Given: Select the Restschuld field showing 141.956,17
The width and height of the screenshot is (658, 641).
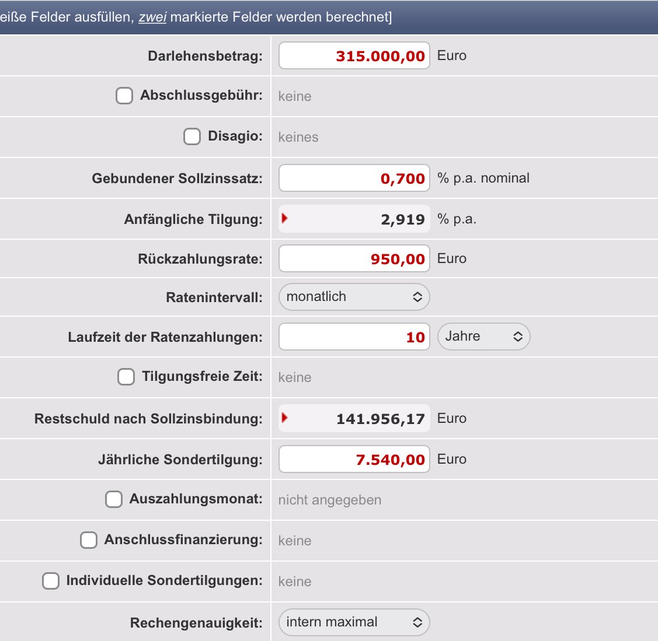Looking at the screenshot, I should (x=354, y=418).
